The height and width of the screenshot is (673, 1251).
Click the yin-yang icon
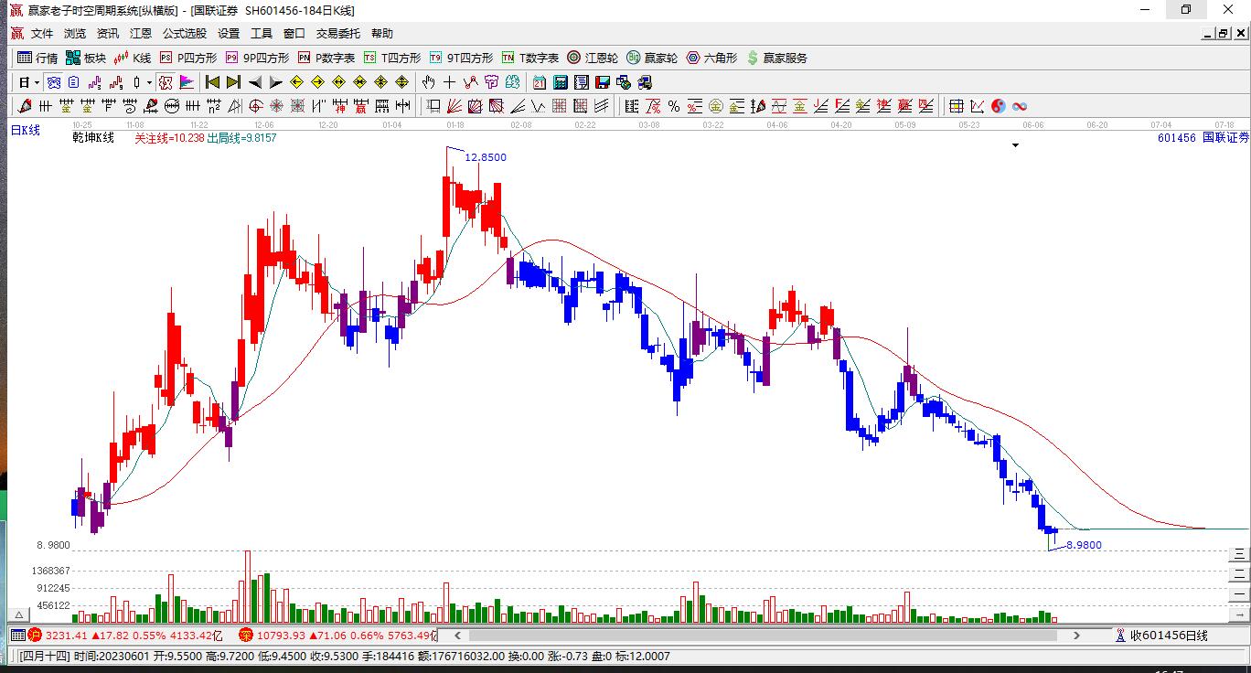999,106
